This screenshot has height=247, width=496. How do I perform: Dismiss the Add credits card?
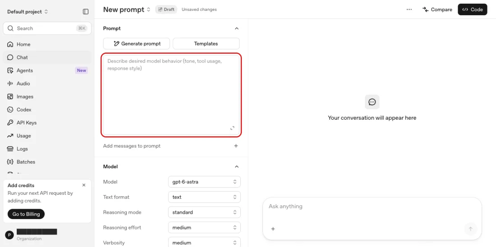[x=84, y=185]
